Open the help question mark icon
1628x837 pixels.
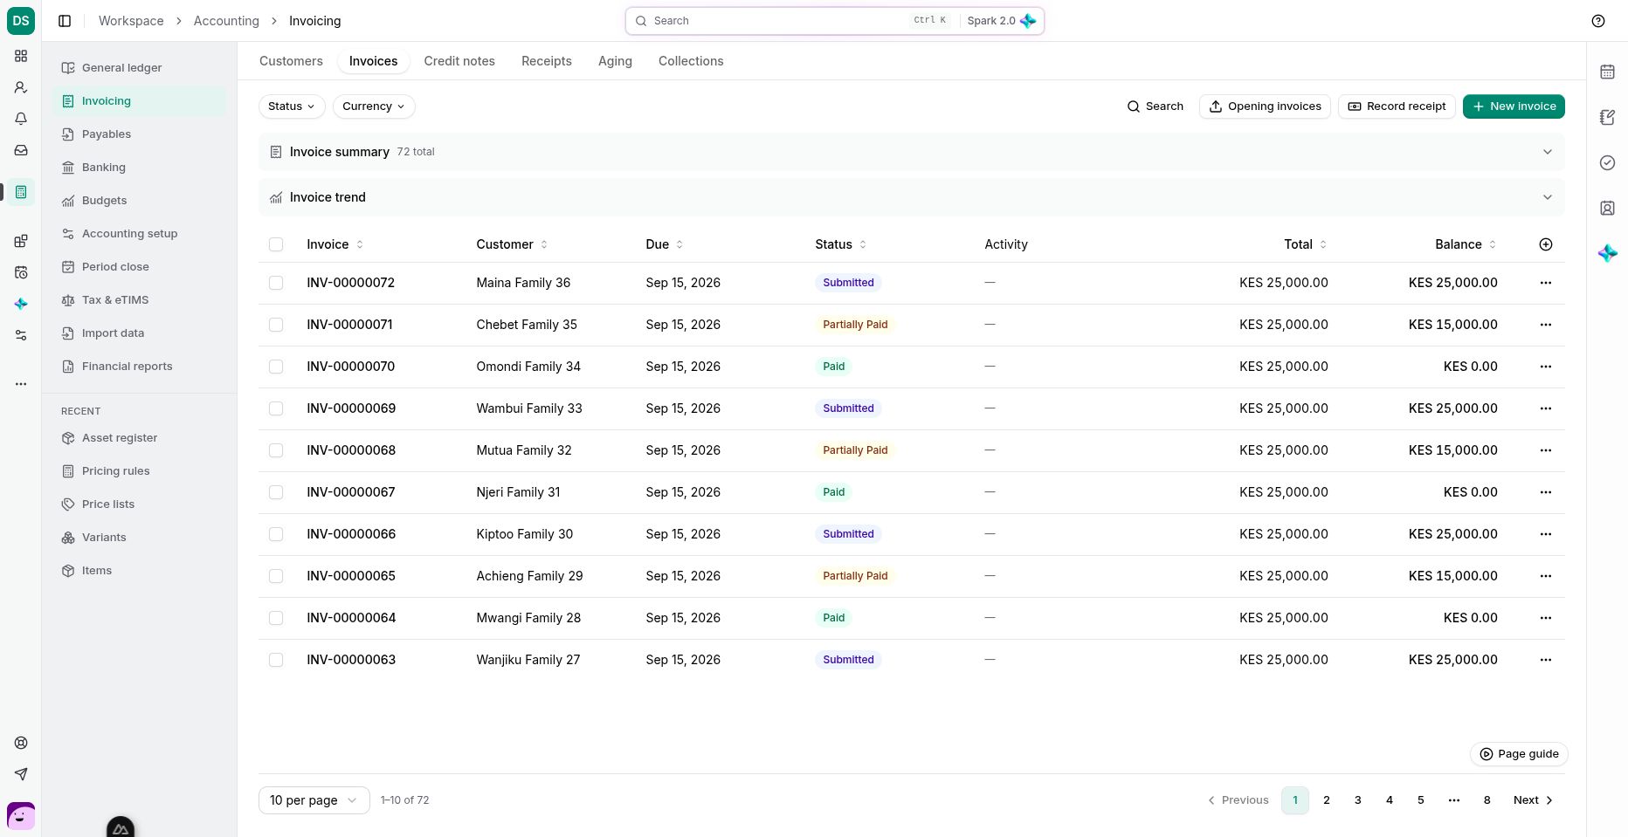1598,21
